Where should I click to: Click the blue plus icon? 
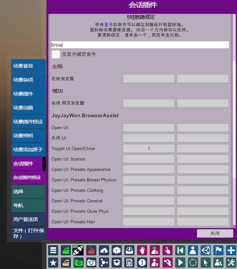[231, 250]
